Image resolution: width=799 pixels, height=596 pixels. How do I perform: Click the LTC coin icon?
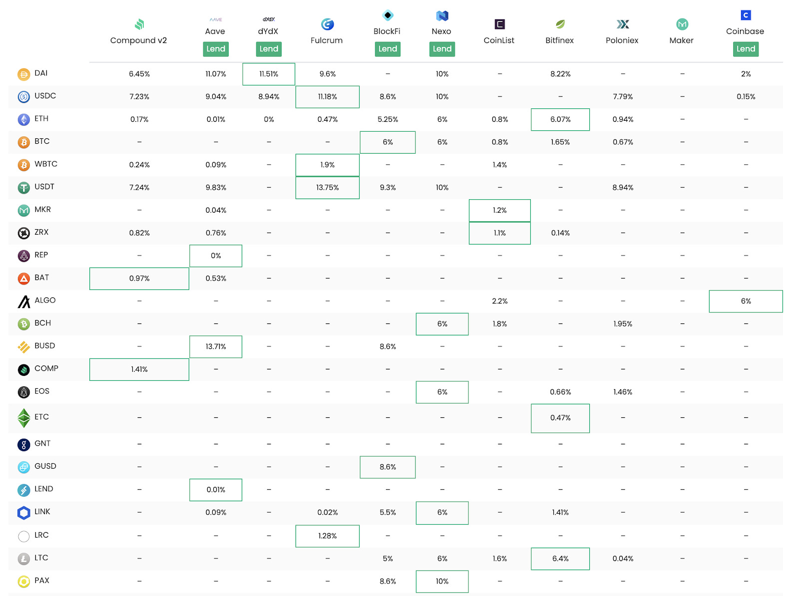(24, 559)
